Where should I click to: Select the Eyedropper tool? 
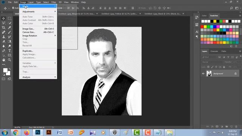pyautogui.click(x=9, y=28)
